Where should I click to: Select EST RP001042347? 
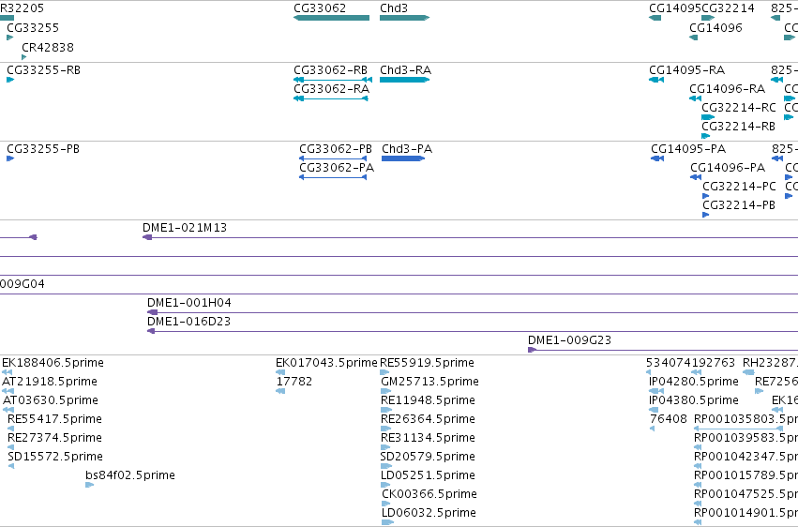698,466
